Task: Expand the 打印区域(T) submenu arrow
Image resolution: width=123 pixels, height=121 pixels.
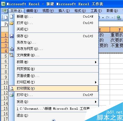Action: point(96,82)
